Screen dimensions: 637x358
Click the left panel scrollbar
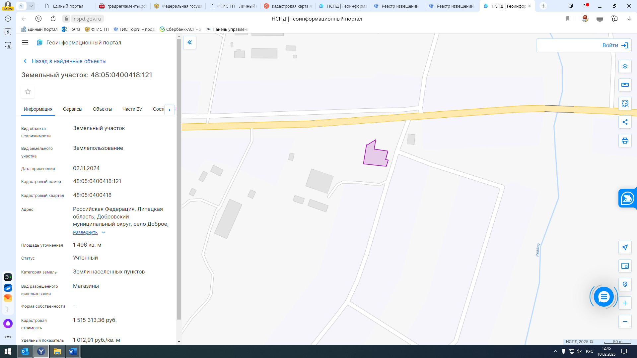[179, 179]
